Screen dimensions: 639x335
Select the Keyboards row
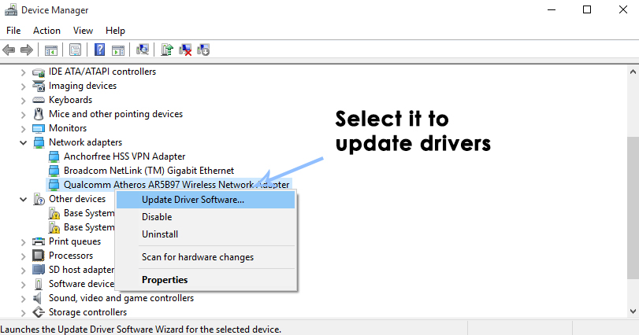[70, 100]
